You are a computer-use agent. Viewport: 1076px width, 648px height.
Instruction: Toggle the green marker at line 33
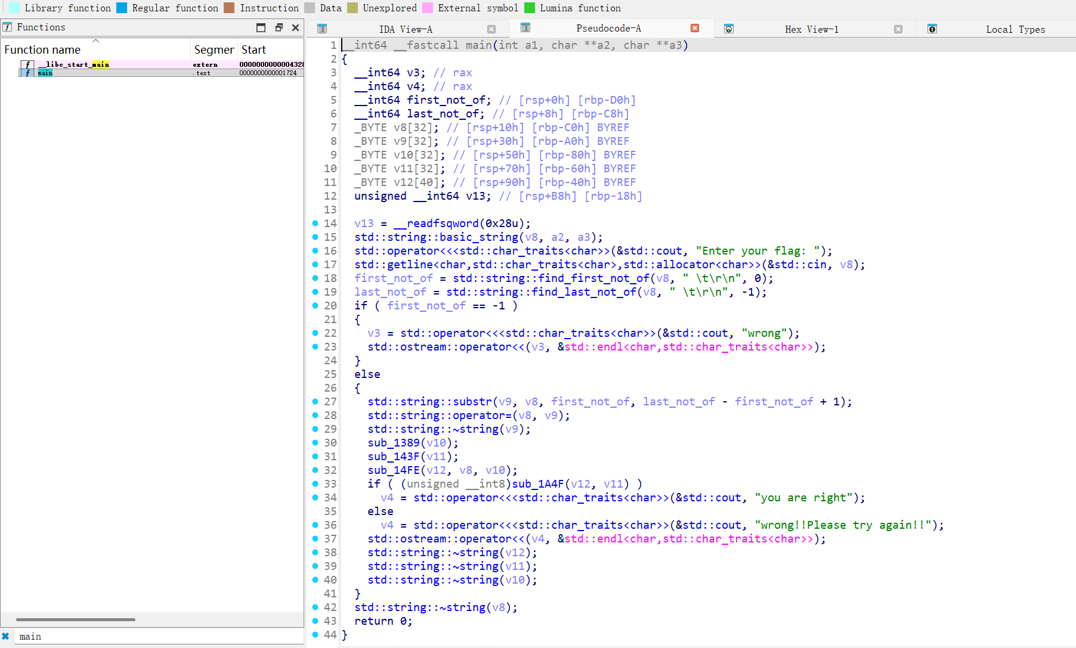[x=316, y=484]
